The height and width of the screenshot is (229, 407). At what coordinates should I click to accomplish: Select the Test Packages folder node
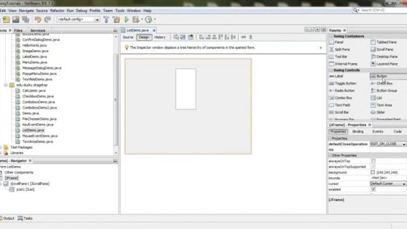pyautogui.click(x=21, y=148)
